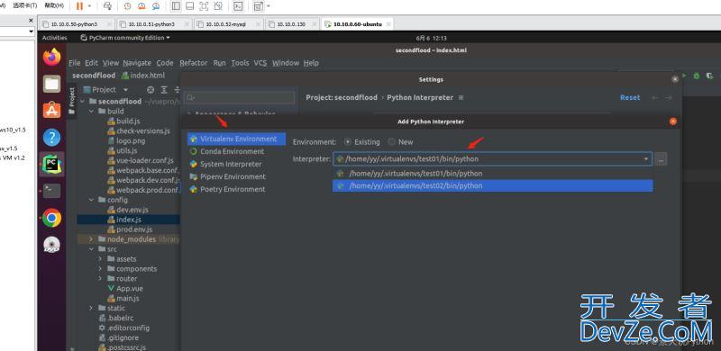This screenshot has height=351, width=721.
Task: Click the show sidebar layout icon
Action: (x=175, y=6)
